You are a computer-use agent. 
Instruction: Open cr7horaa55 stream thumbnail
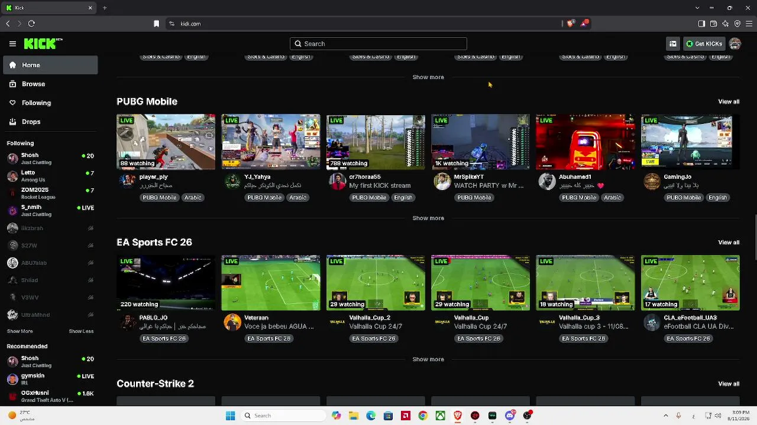(376, 142)
